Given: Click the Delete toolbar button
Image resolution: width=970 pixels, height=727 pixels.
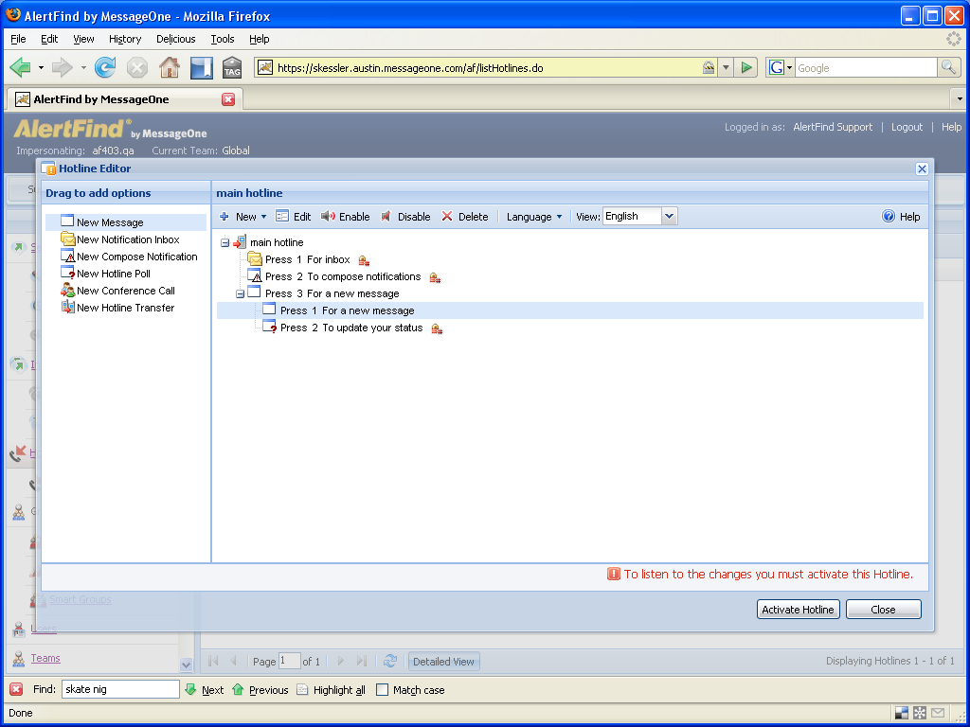Looking at the screenshot, I should point(464,217).
